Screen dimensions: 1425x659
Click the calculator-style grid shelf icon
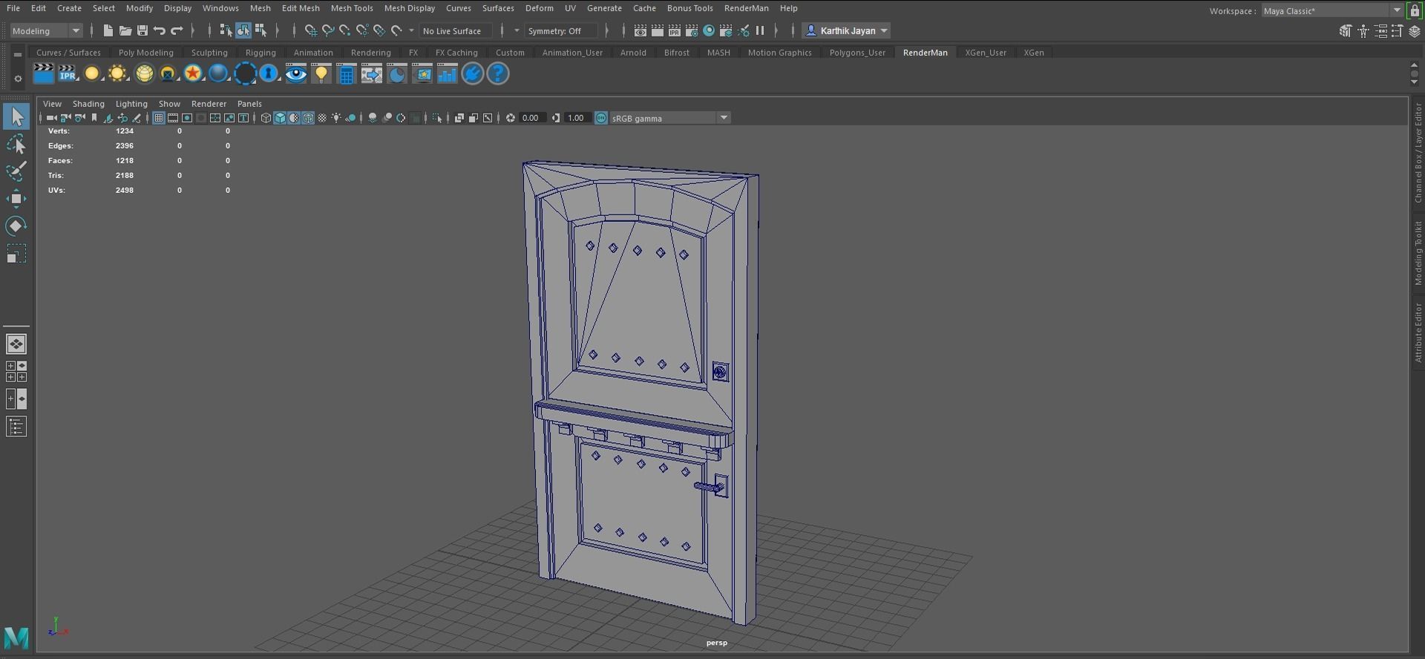point(347,73)
